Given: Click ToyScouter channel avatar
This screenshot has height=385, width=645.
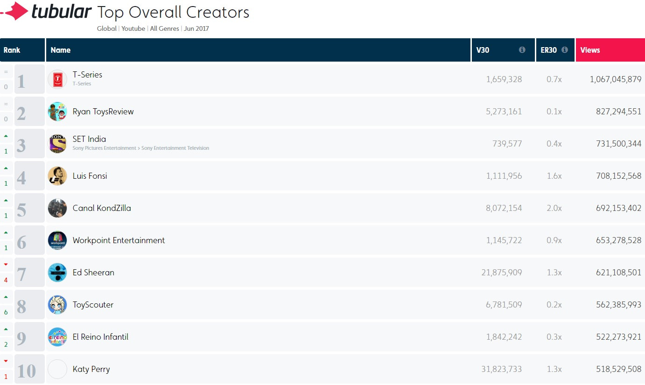Looking at the screenshot, I should click(57, 305).
